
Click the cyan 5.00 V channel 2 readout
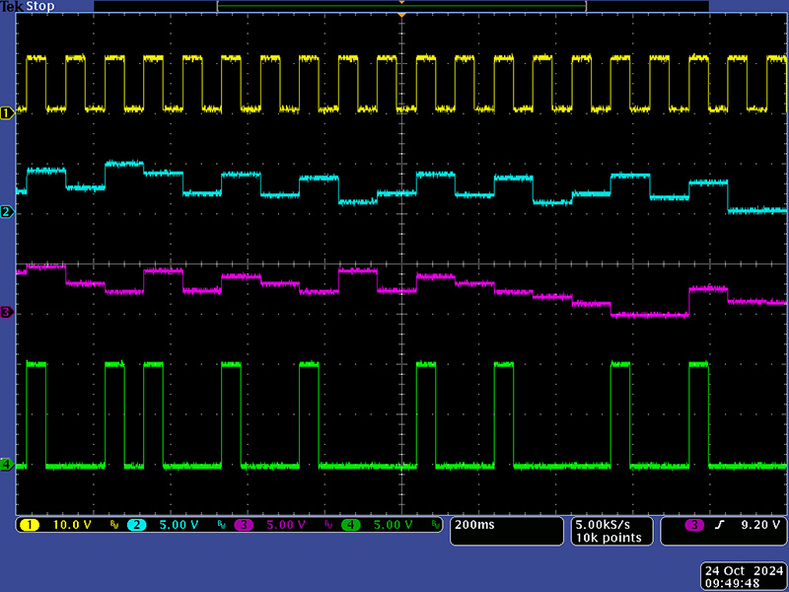[x=179, y=525]
